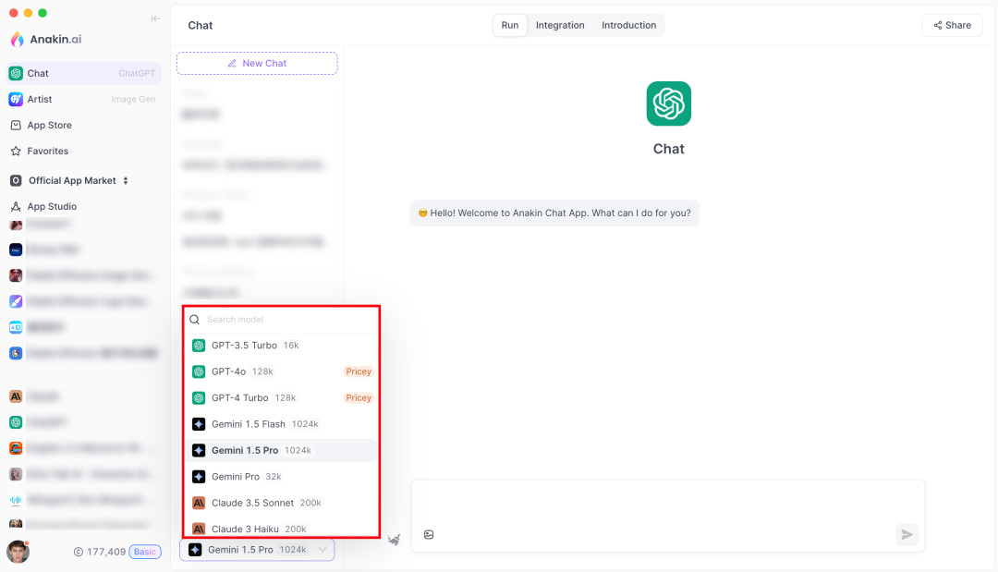This screenshot has width=998, height=572.
Task: Collapse the sidebar with the arrow icon
Action: (x=154, y=19)
